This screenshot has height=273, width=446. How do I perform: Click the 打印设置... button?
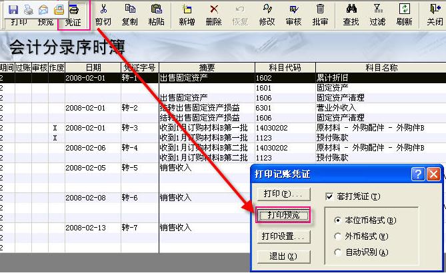click(x=283, y=236)
